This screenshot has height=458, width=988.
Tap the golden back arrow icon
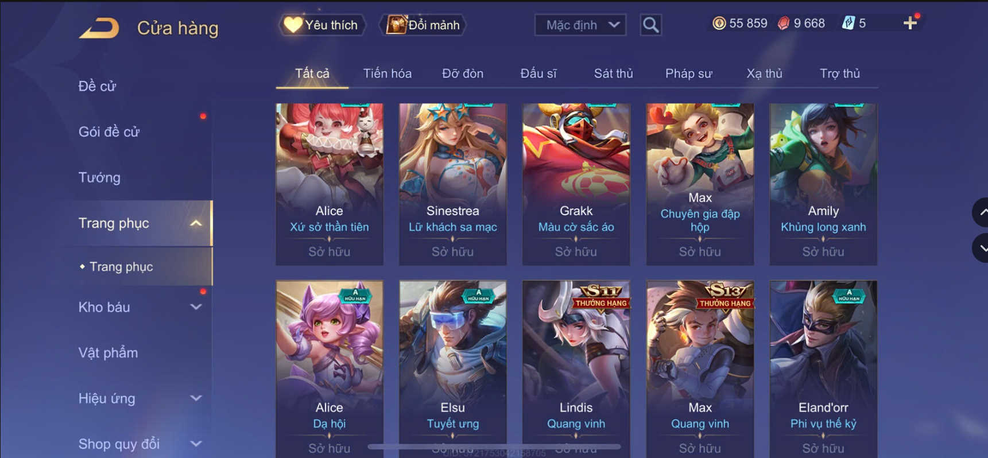pos(99,28)
